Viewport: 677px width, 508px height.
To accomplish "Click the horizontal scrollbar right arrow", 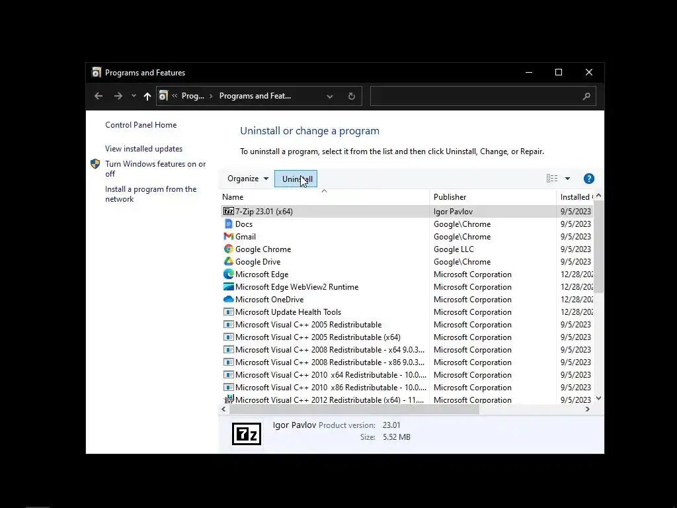I will tap(588, 409).
